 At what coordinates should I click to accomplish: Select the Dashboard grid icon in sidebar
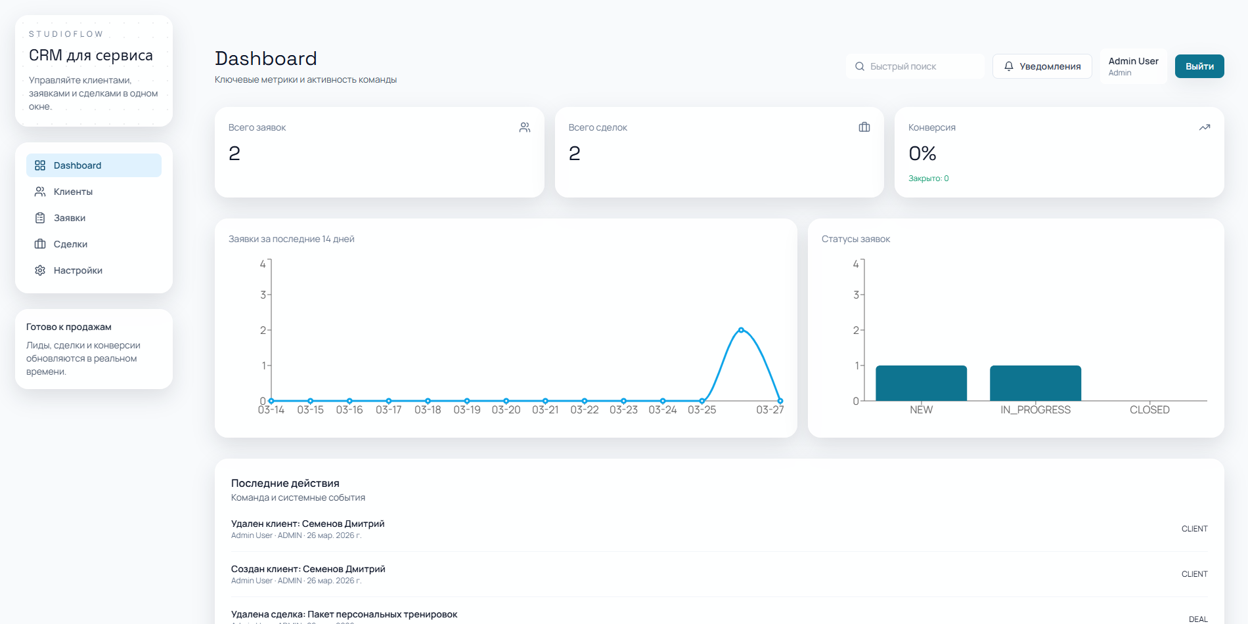click(39, 165)
